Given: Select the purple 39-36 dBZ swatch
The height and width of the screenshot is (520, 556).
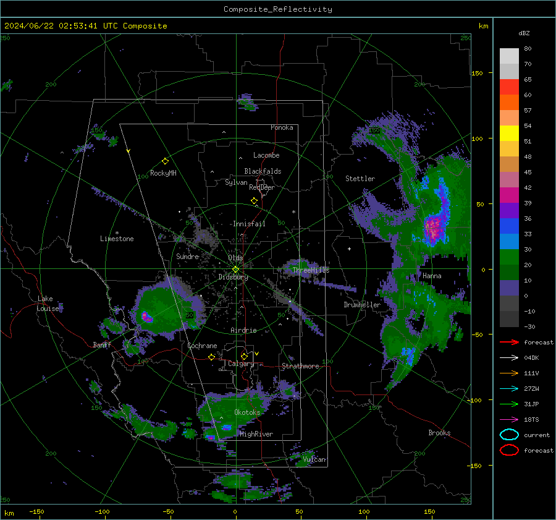Looking at the screenshot, I should [x=509, y=210].
